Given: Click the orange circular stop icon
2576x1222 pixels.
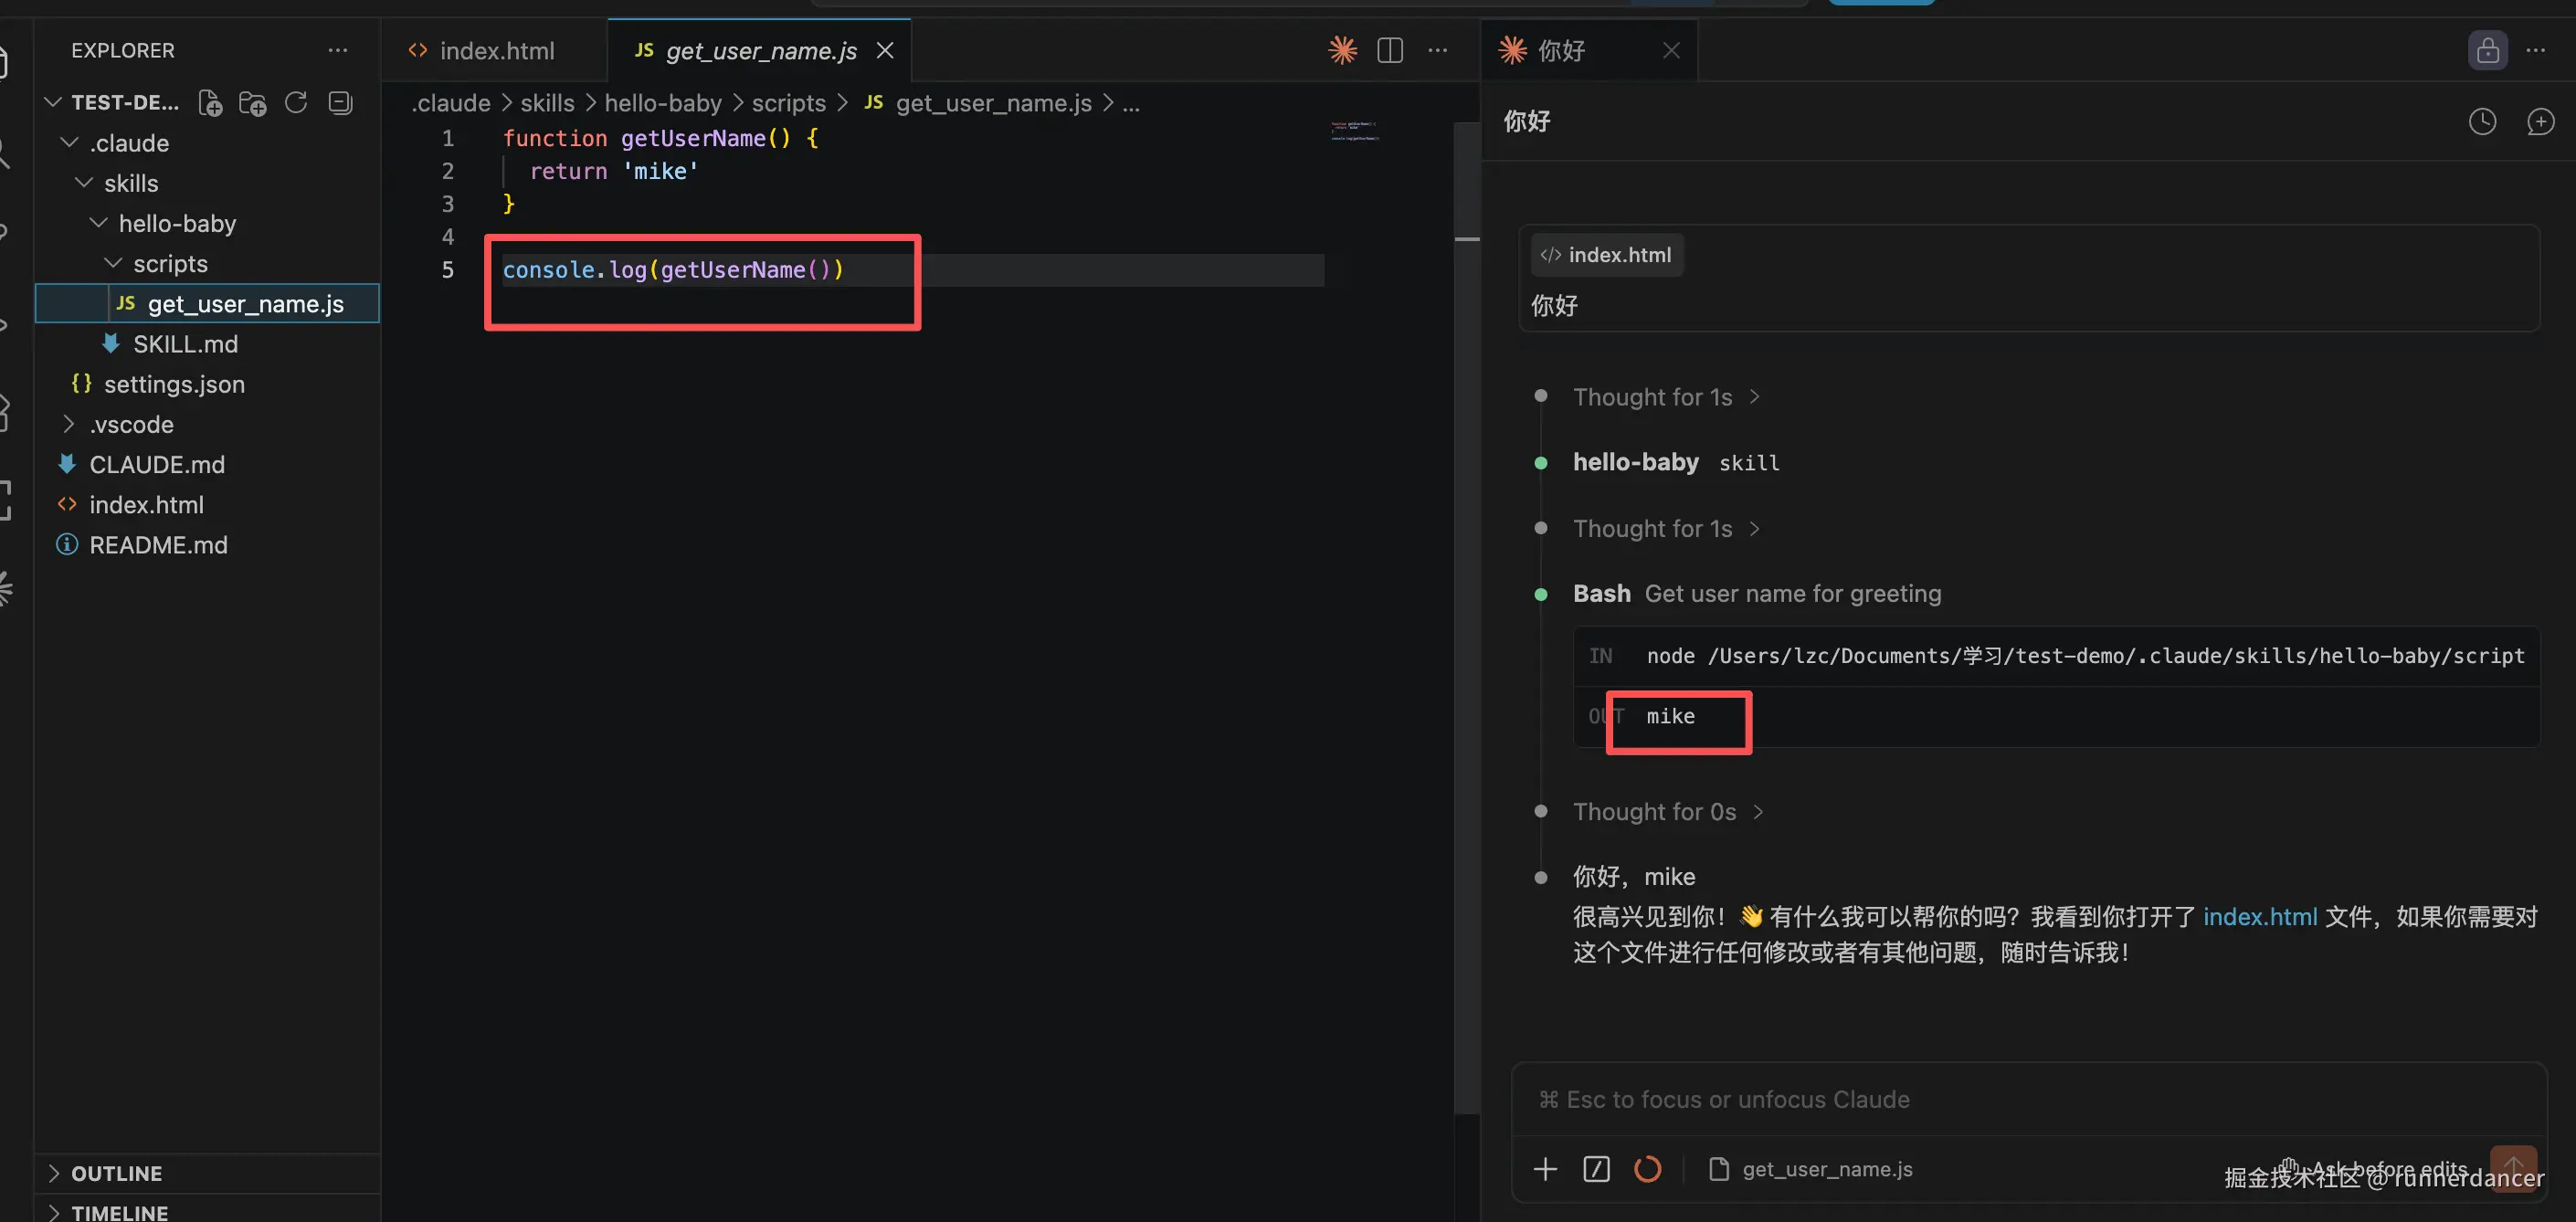Looking at the screenshot, I should pyautogui.click(x=1647, y=1168).
